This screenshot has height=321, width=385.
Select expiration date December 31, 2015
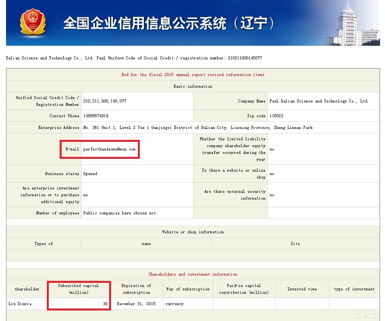[136, 304]
